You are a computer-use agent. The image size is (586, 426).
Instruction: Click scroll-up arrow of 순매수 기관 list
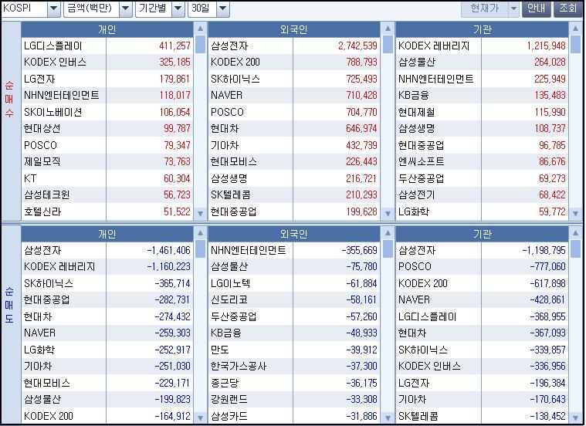pyautogui.click(x=575, y=29)
